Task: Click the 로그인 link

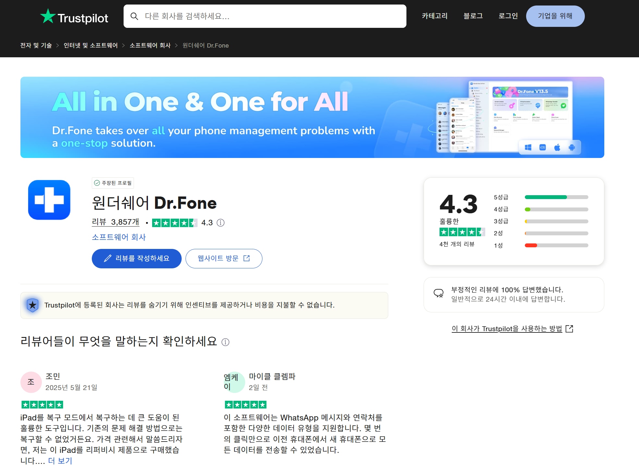Action: [x=508, y=16]
